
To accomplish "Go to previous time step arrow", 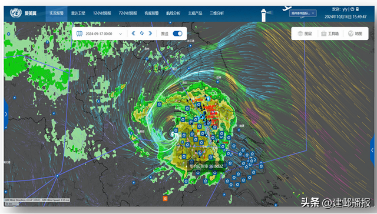I will (134, 34).
